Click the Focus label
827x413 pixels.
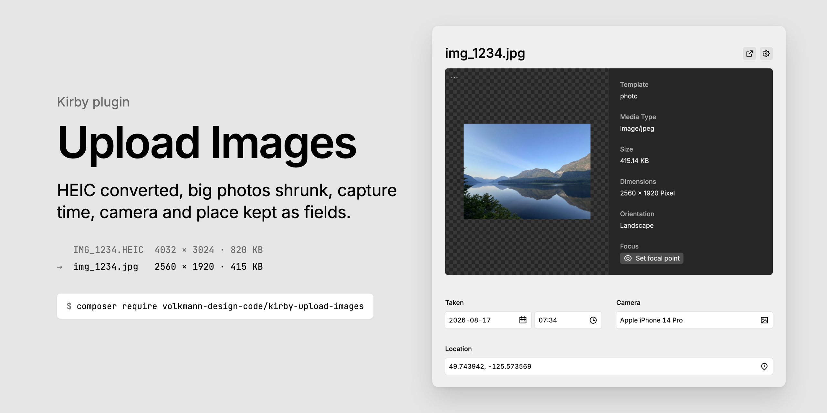[629, 246]
